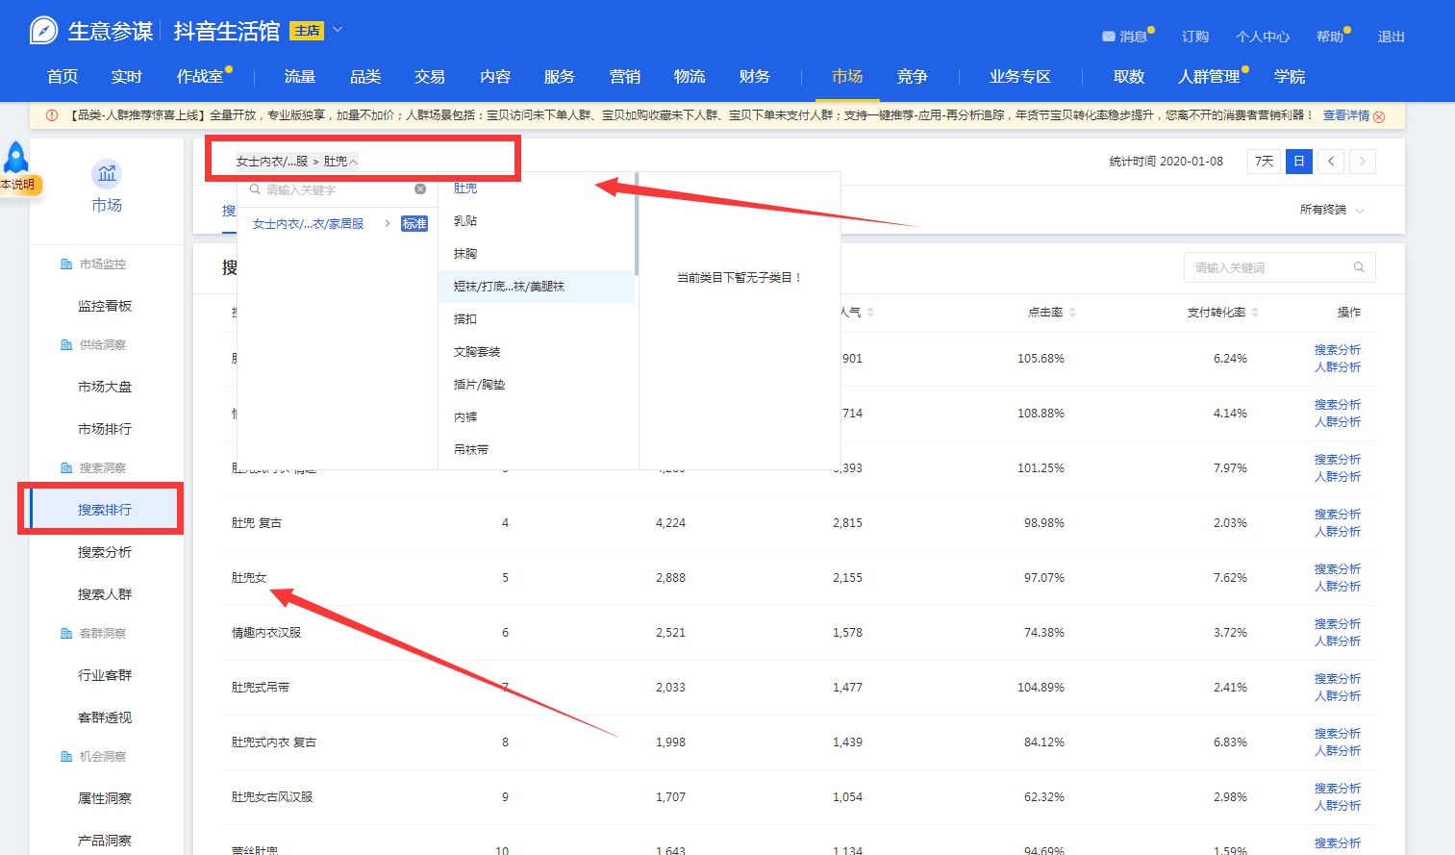
Task: Open 搜索人群 sidebar item
Action: point(105,594)
